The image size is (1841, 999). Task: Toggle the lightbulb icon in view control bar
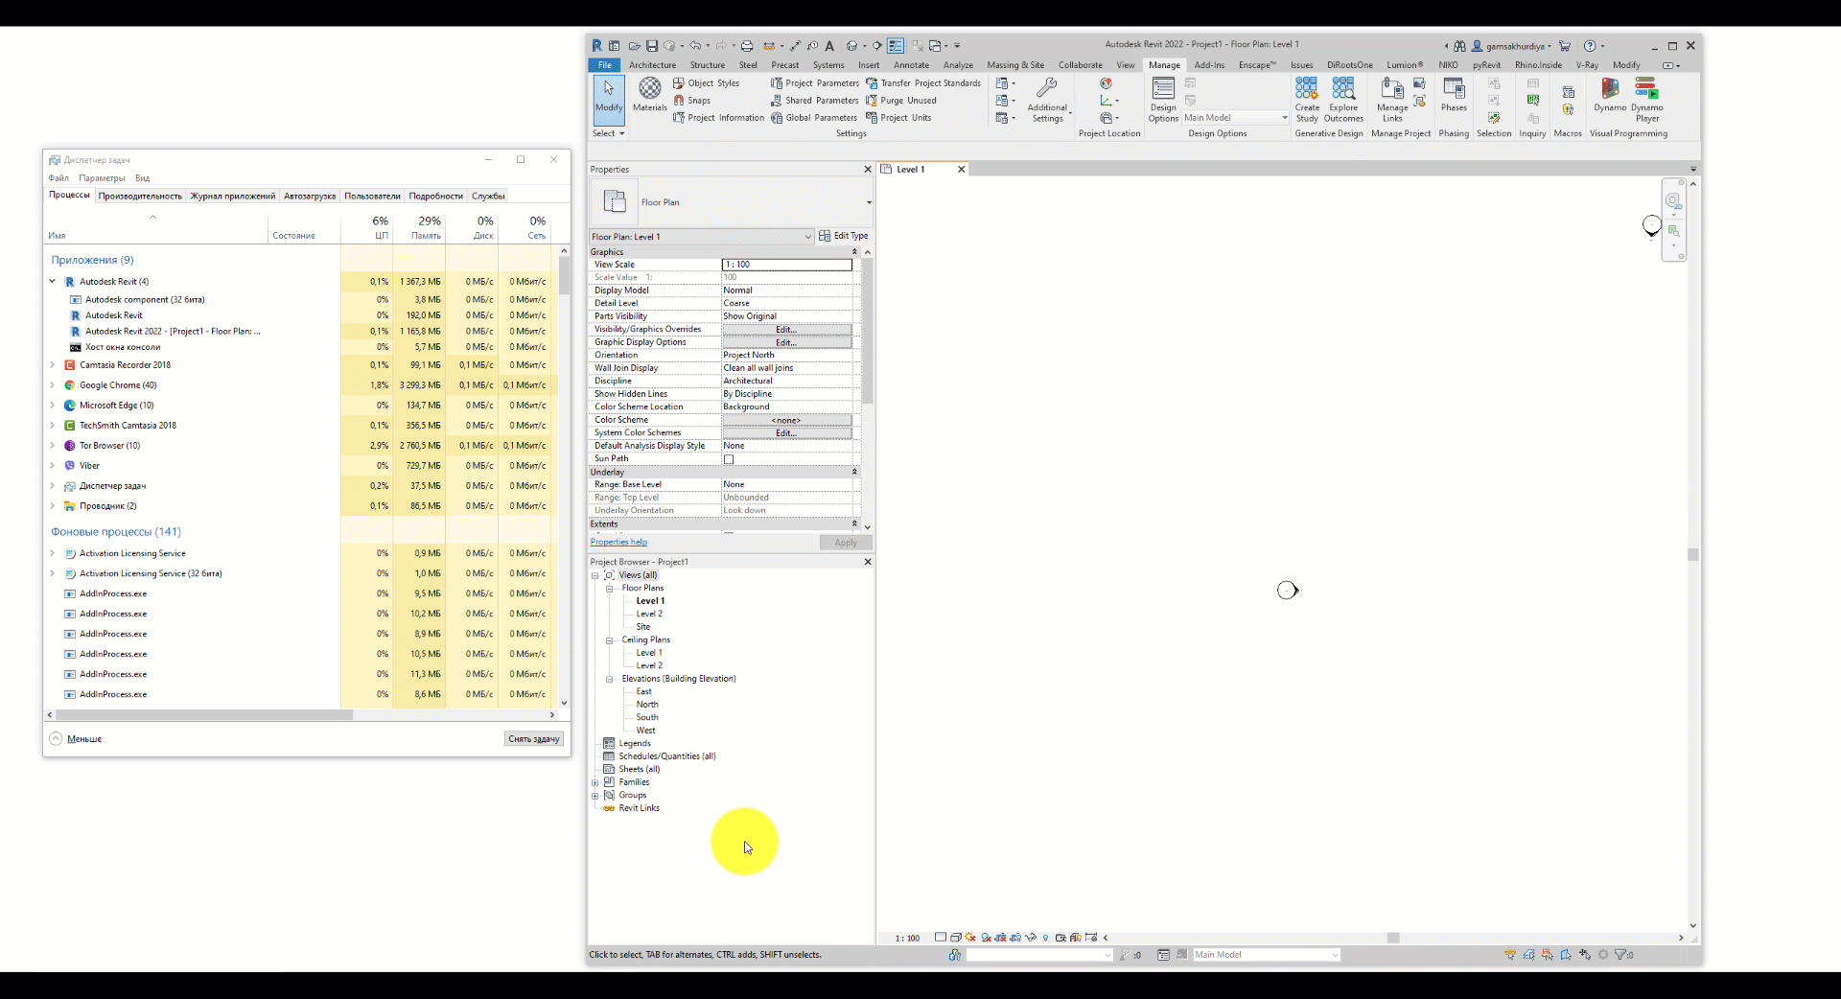(x=1045, y=938)
